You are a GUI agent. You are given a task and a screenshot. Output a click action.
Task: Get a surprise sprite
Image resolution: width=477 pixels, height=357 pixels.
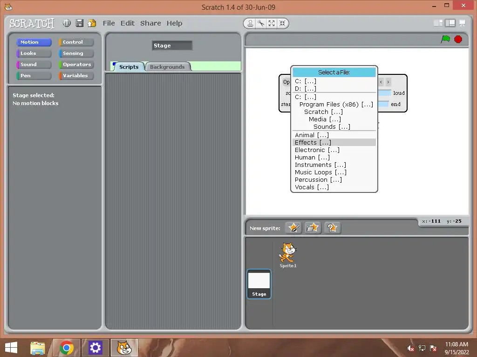pyautogui.click(x=332, y=228)
